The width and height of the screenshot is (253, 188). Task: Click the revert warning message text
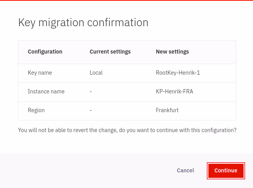(127, 130)
